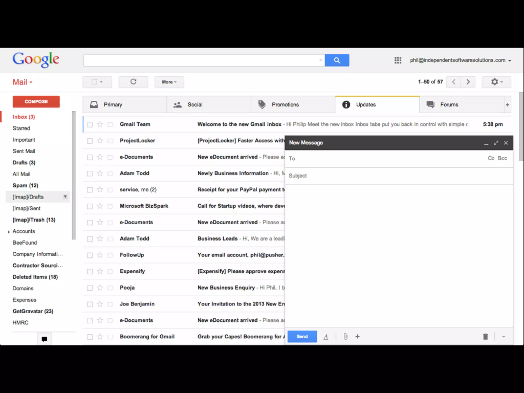Go to next page of emails
The height and width of the screenshot is (393, 524).
[468, 82]
